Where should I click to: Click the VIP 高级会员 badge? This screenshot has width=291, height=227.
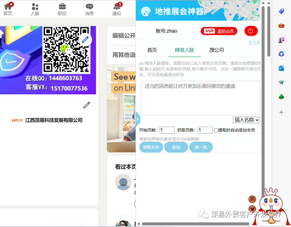[219, 31]
